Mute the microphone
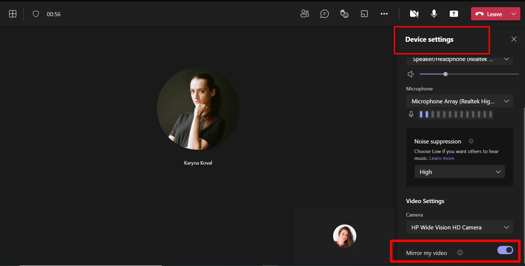525x266 pixels. coord(434,14)
